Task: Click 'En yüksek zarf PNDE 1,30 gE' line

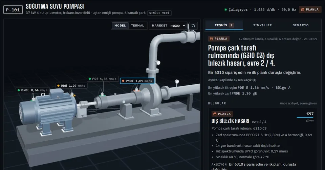Action: coord(232,93)
